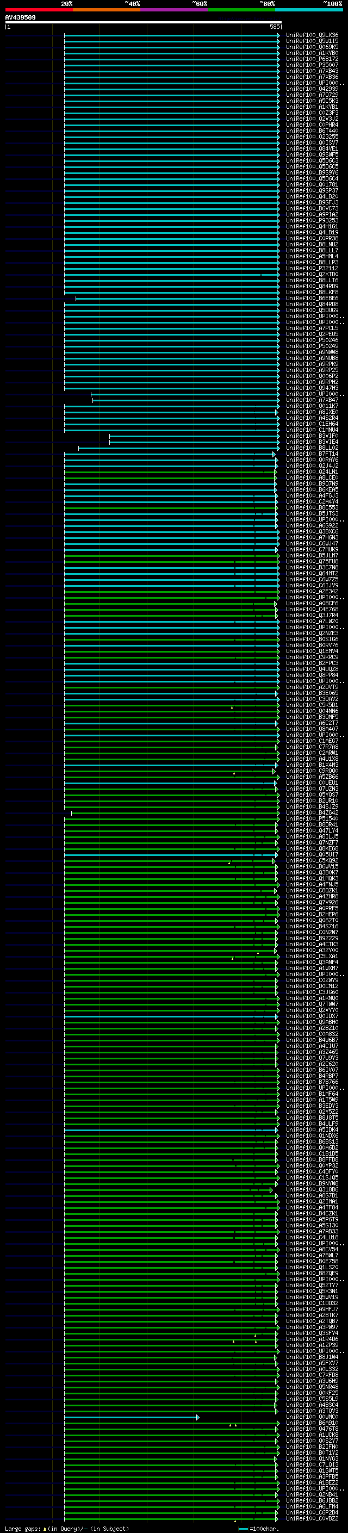Click hit label UniRef100_Q2J4J2
This screenshot has height=1533, width=348.
(312, 466)
